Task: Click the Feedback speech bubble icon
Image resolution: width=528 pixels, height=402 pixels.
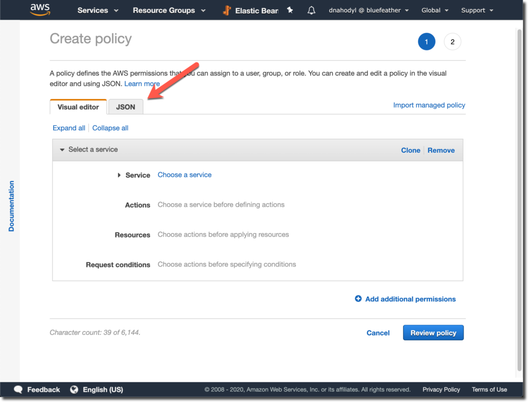Action: click(x=19, y=390)
